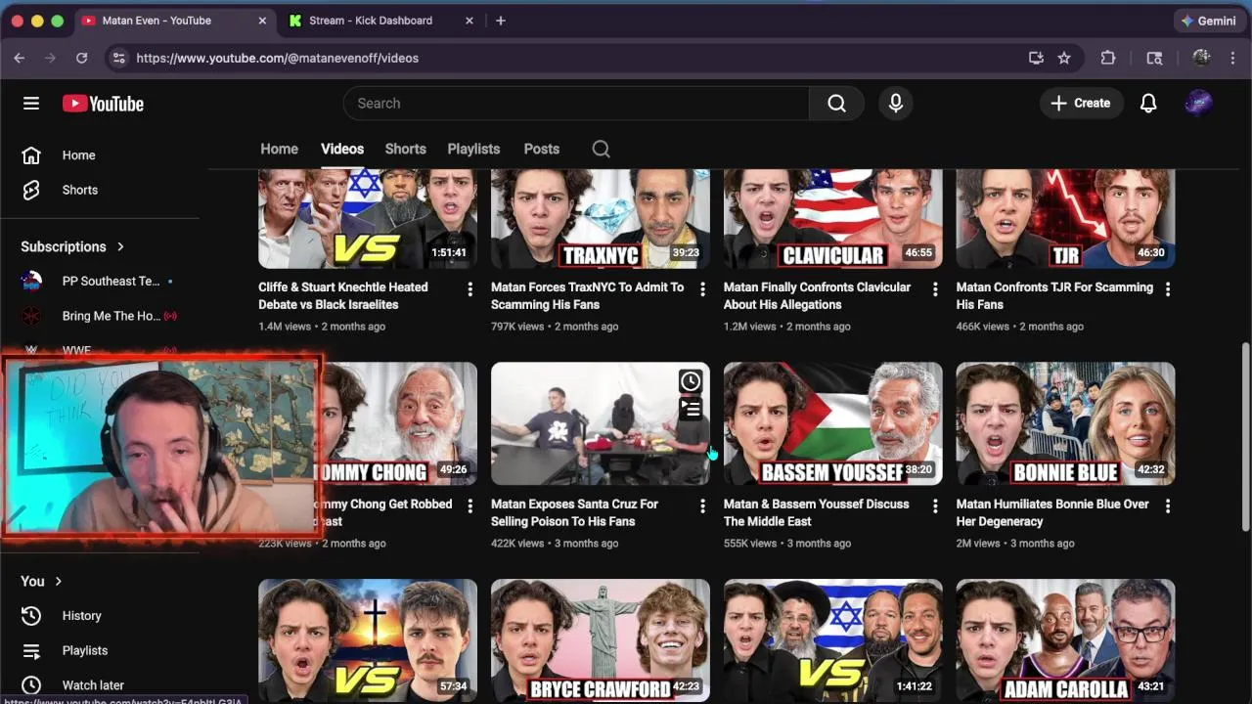Click the site info icon in address bar
Image resolution: width=1252 pixels, height=704 pixels.
click(118, 58)
